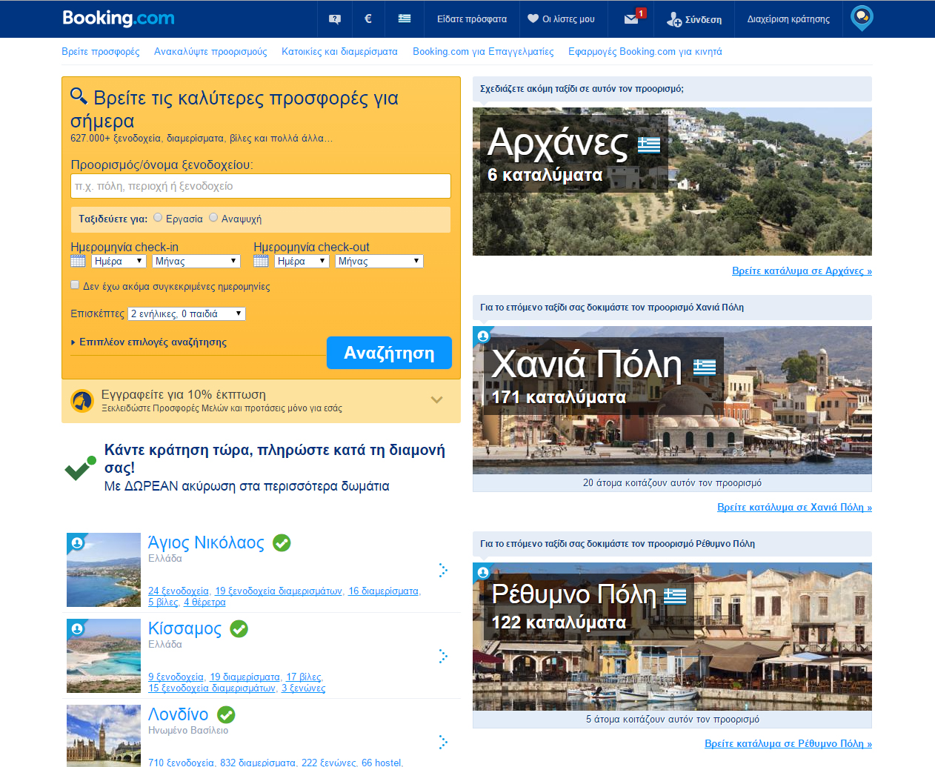Select 'Κατοικίες και διαμερίσματα' in the navigation
This screenshot has width=935, height=767.
pos(339,53)
